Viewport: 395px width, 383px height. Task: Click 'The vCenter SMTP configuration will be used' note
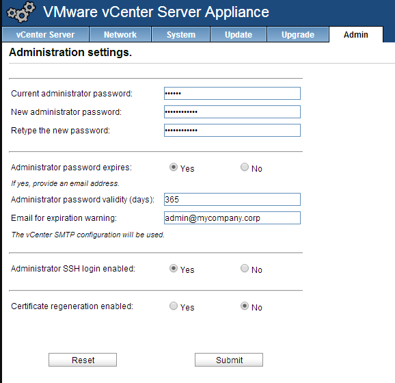click(87, 235)
